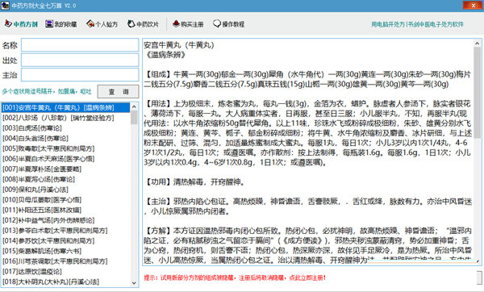Select [007]半夏厚朴汤 entry
484x292 pixels.
[x=65, y=169]
